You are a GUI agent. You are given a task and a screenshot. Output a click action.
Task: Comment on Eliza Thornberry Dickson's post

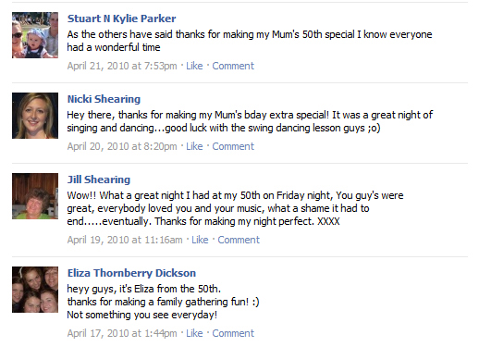point(233,333)
